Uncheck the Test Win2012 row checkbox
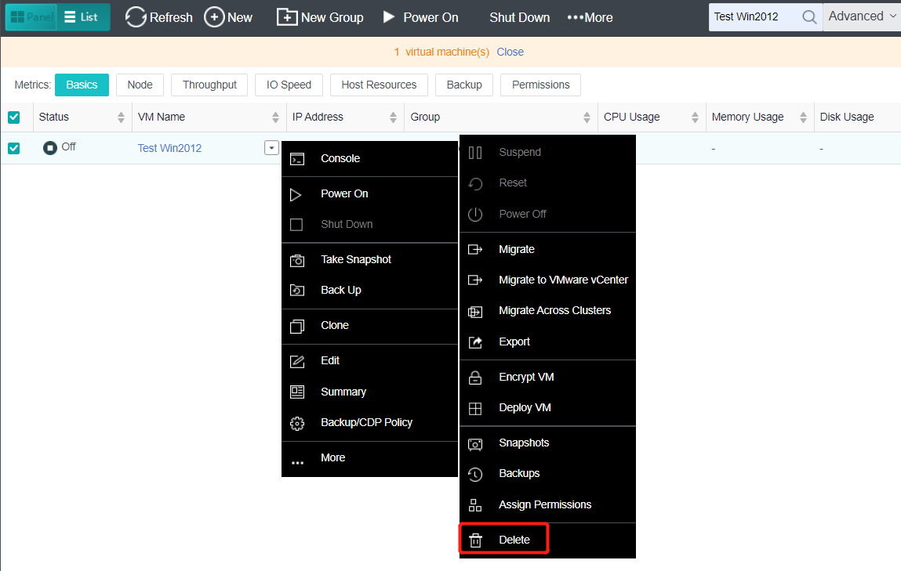 14,148
